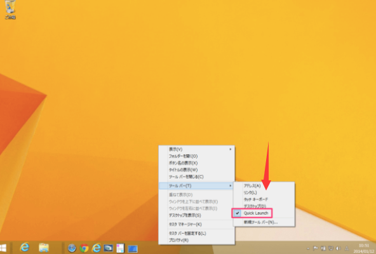Enable the リンク(L) toolbar
The height and width of the screenshot is (254, 376).
[x=264, y=192]
